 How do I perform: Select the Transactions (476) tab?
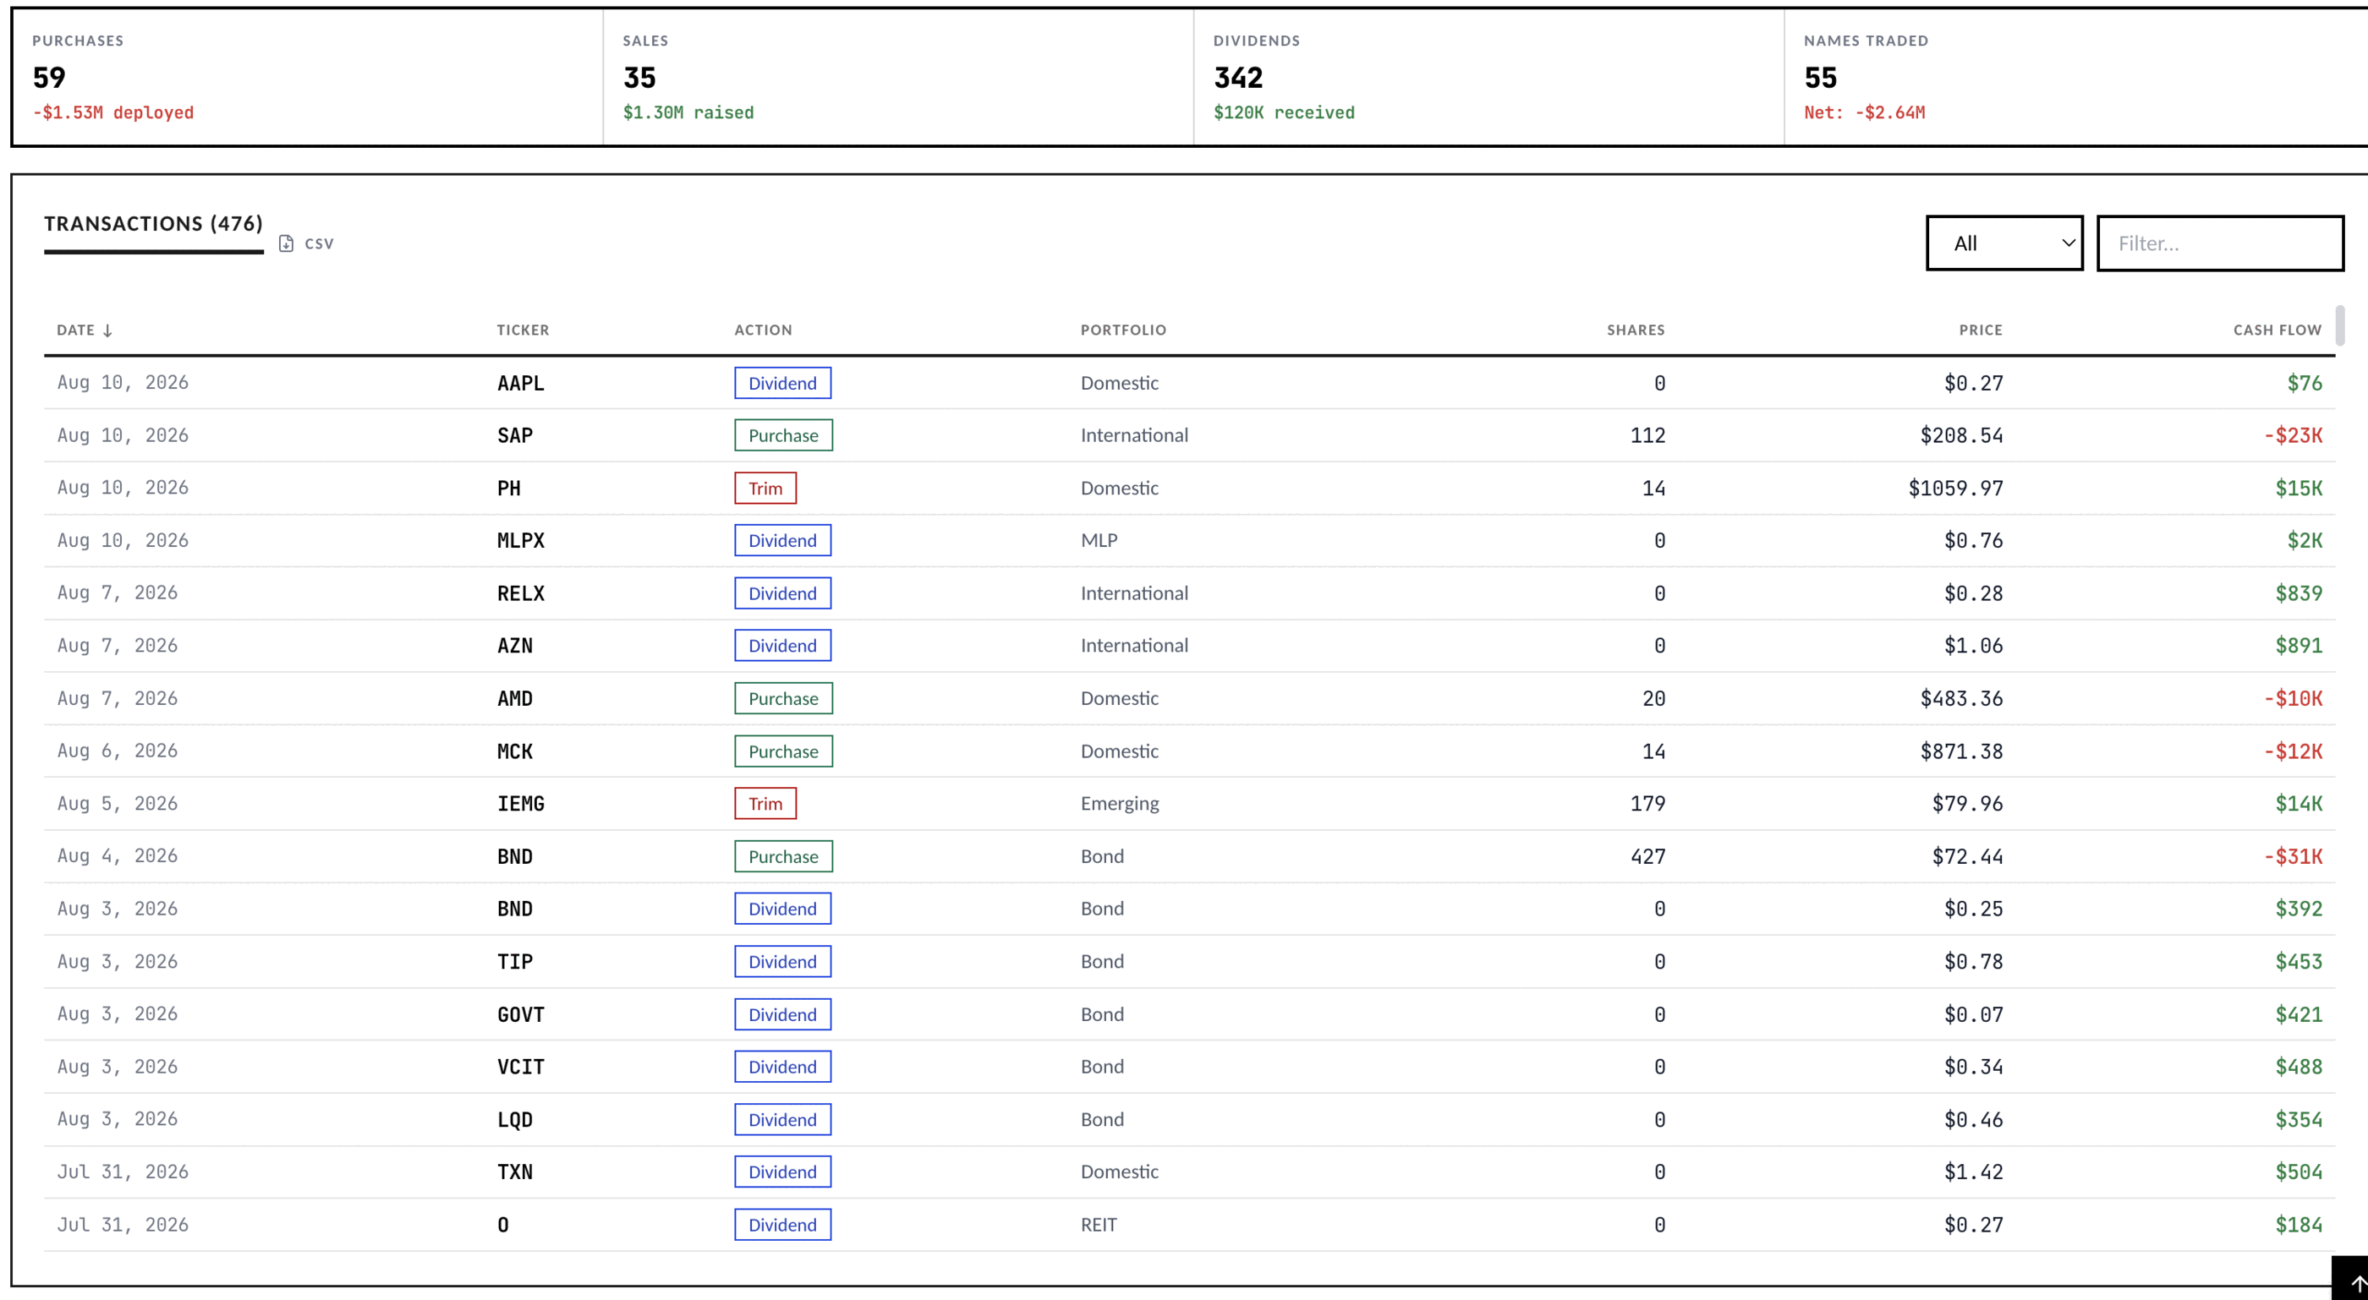tap(154, 224)
